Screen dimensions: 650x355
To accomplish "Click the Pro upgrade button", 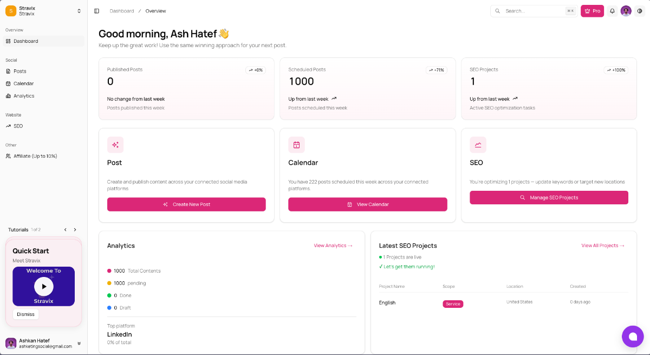I will (x=592, y=11).
